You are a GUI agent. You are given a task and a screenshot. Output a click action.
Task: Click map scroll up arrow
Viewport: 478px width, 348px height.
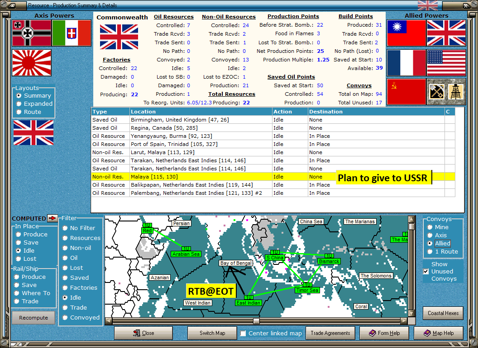coord(411,219)
